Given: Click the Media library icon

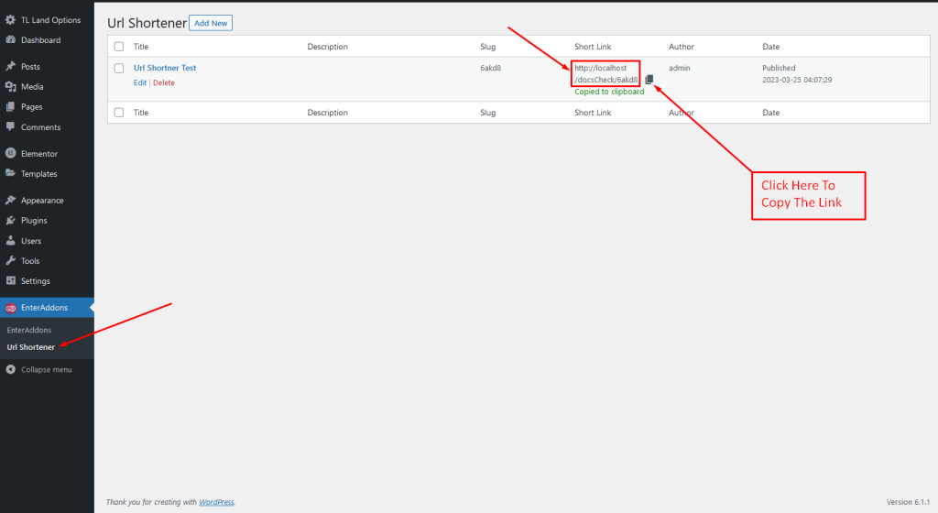Looking at the screenshot, I should [10, 87].
